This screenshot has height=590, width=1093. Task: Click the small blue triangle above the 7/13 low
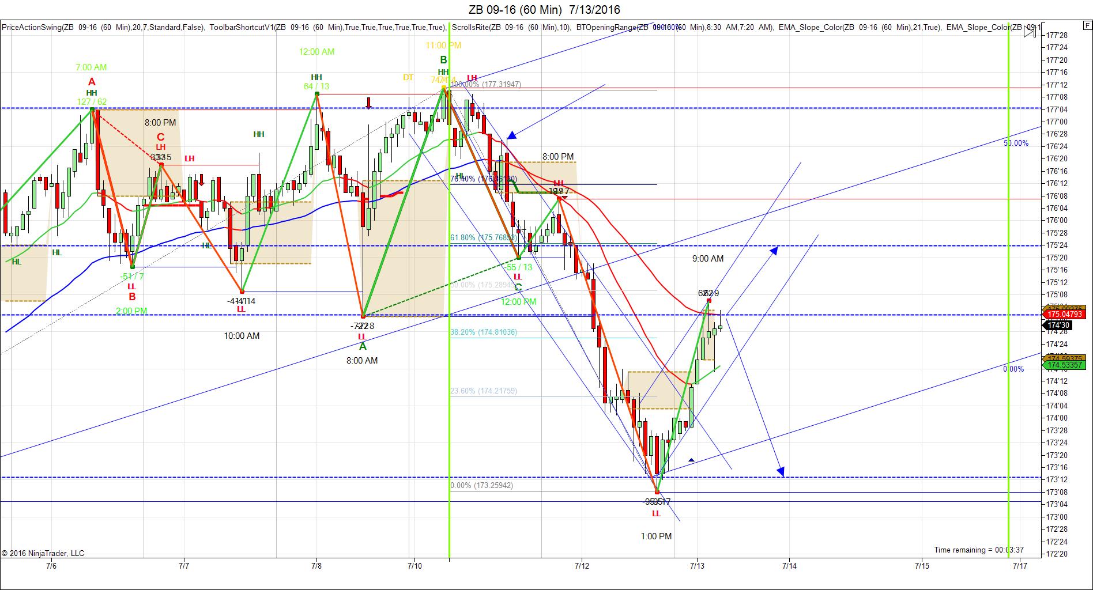tap(691, 460)
